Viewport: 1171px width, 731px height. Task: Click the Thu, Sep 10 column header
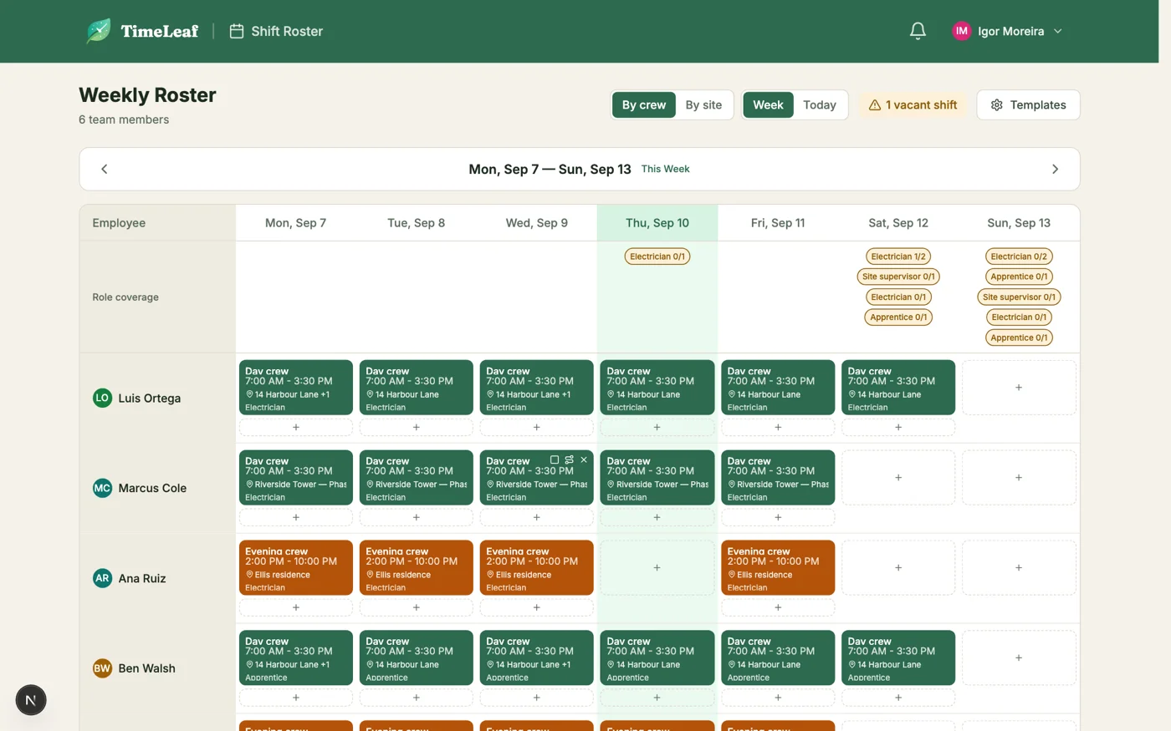coord(657,223)
